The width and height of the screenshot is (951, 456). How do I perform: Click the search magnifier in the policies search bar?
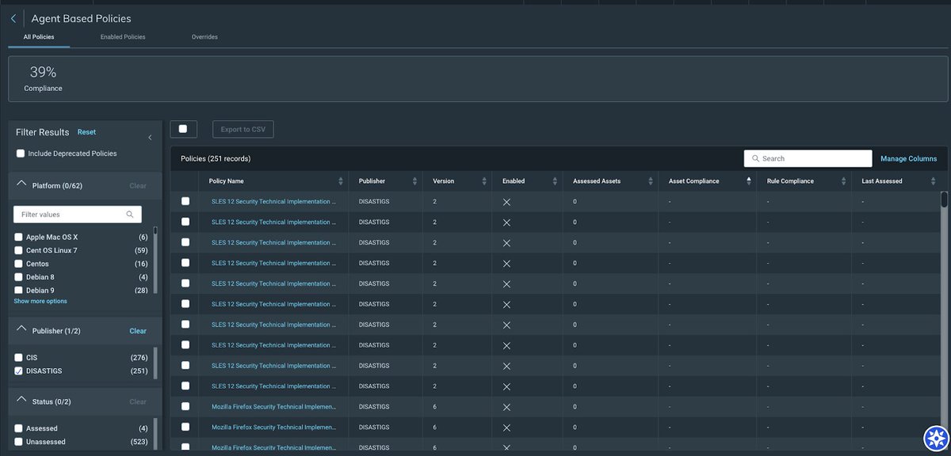tap(755, 158)
